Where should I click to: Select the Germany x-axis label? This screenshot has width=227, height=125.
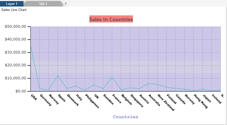(46, 100)
